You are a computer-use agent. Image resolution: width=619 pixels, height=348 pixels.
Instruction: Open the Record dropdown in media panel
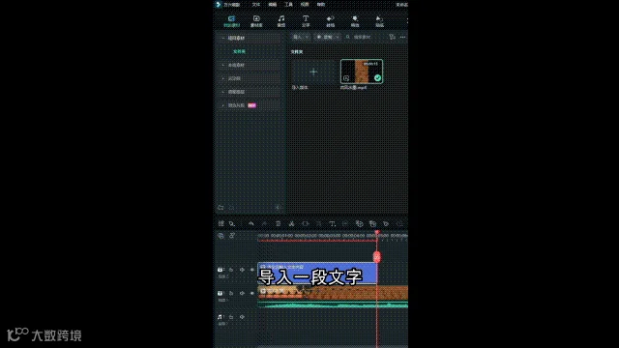tap(328, 37)
